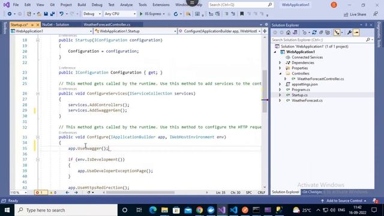Open the Extensions menu
Screen dimensions: 384x216
161,5
